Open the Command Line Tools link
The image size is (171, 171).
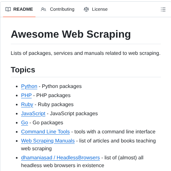[x=45, y=132]
